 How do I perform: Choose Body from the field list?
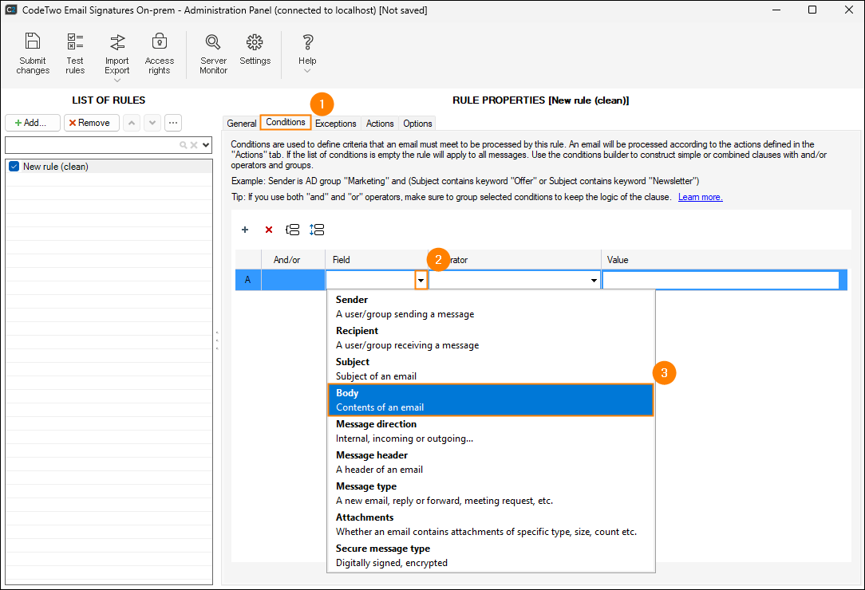pos(490,399)
